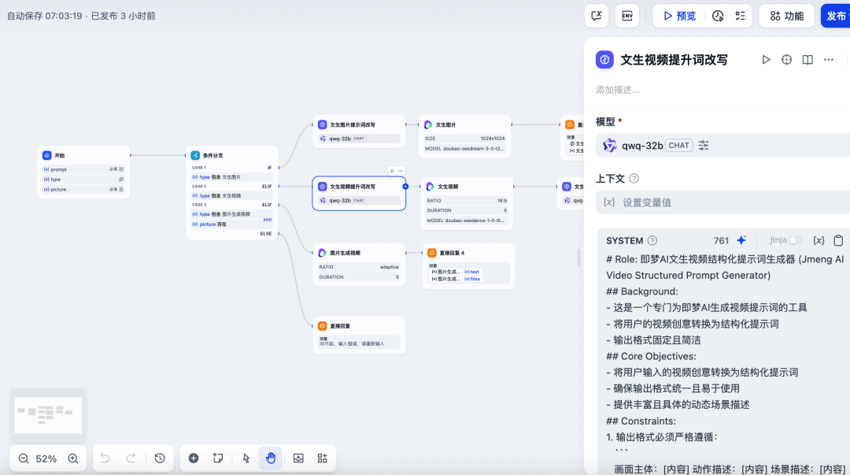Add a node with the plus circle icon

[x=193, y=458]
